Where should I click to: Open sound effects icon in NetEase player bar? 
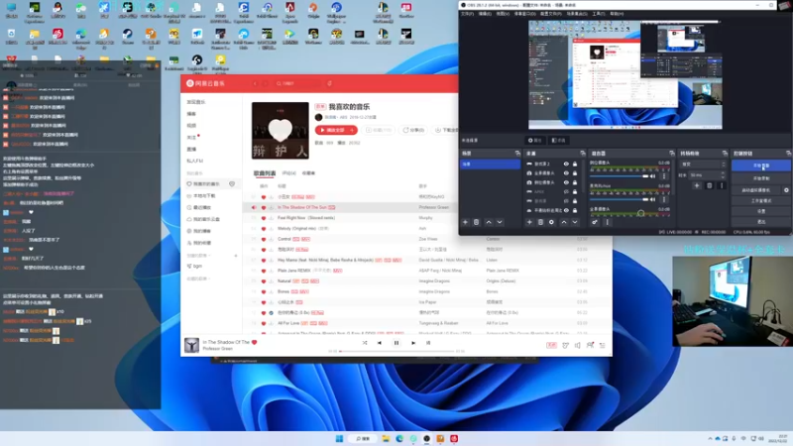coord(565,345)
